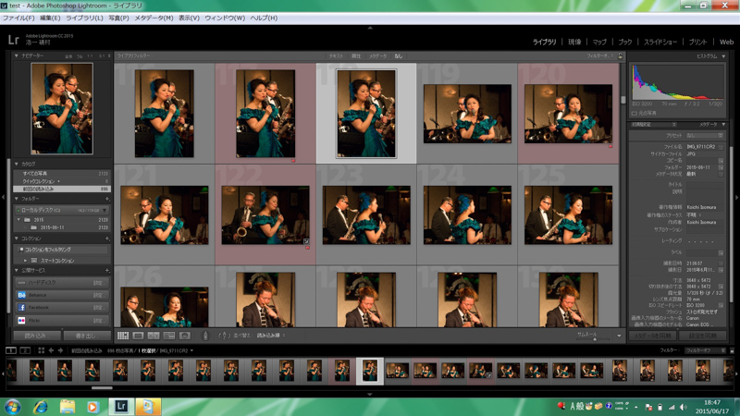Collapse the Navigator panel
The image size is (740, 416).
(x=17, y=55)
